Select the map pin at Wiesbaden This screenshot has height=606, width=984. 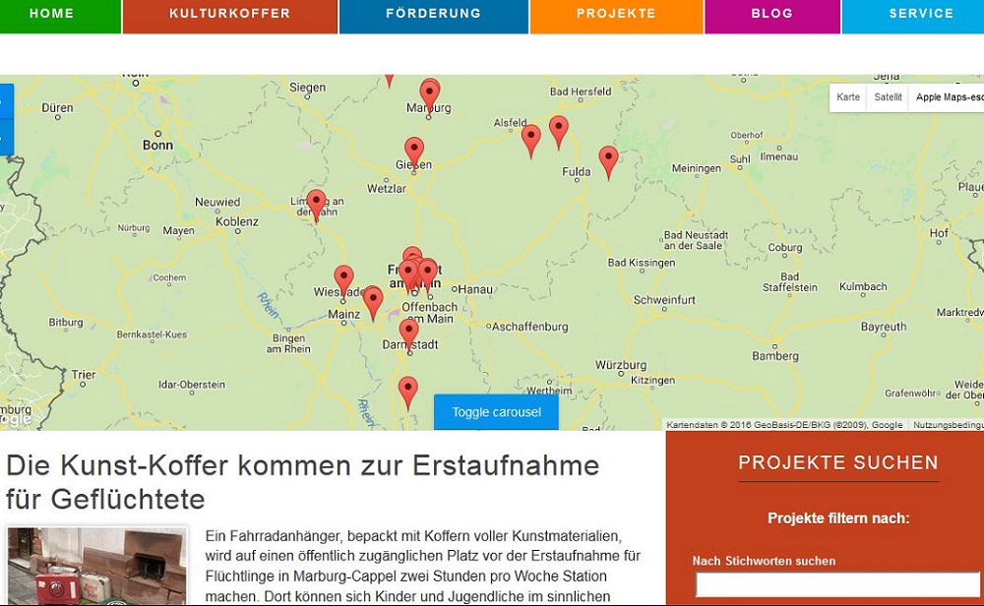coord(343,280)
